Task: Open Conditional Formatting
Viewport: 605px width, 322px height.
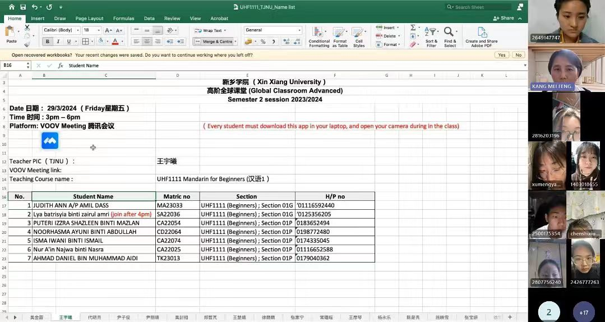Action: tap(319, 36)
